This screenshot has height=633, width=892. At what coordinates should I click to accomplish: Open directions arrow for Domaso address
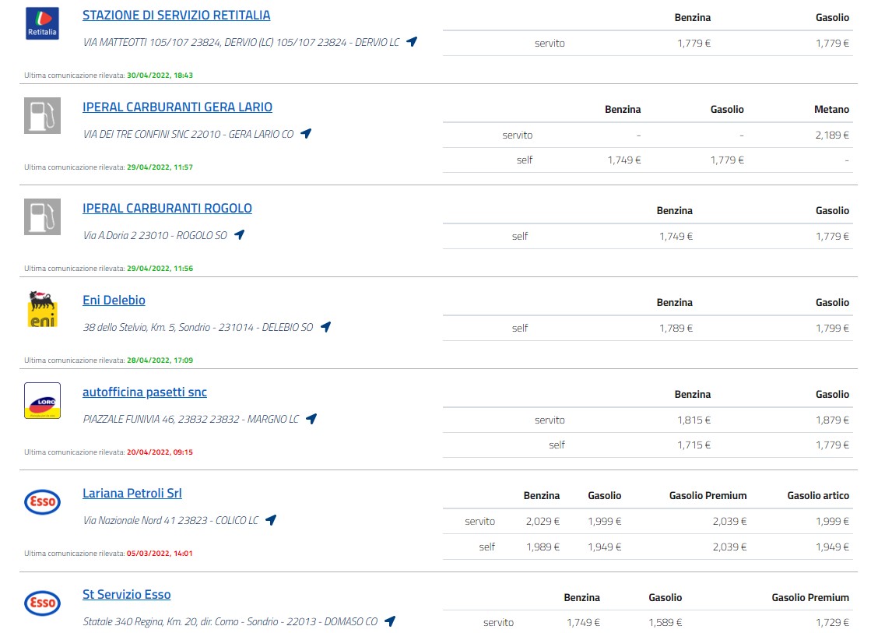[390, 621]
